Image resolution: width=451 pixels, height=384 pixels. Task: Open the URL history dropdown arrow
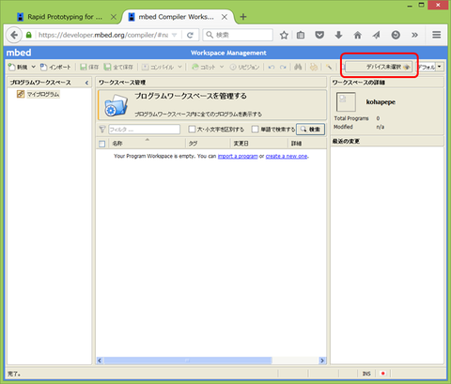[175, 35]
